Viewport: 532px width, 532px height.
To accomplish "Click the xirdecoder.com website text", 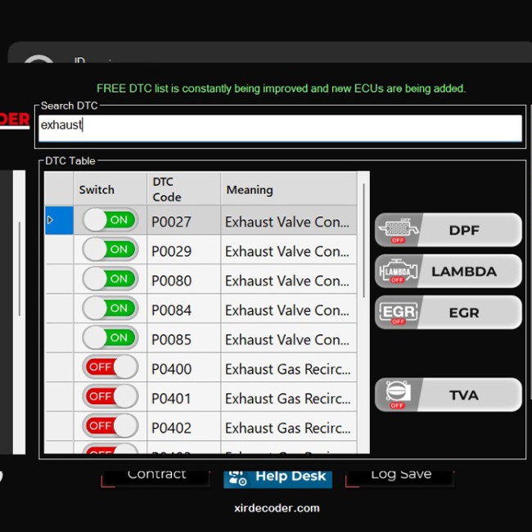I will click(277, 508).
